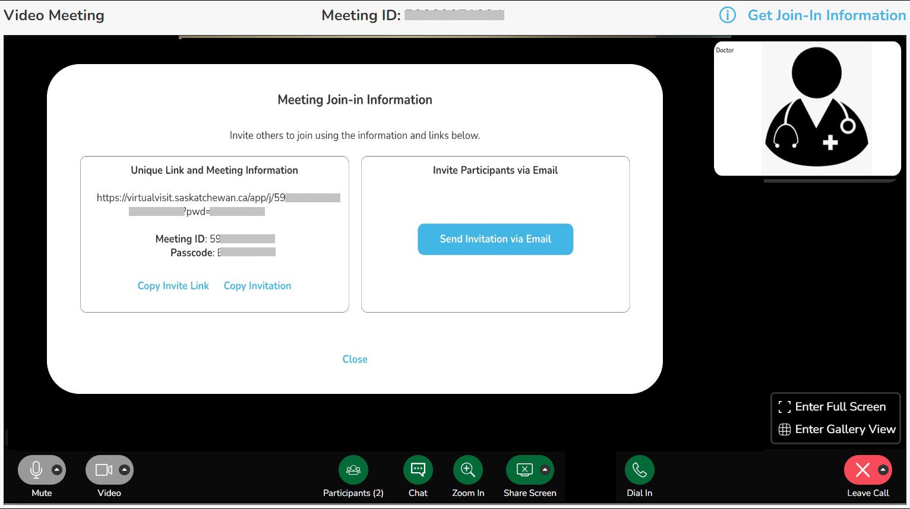910x509 pixels.
Task: Select the Doctor video thumbnail
Action: pos(807,109)
